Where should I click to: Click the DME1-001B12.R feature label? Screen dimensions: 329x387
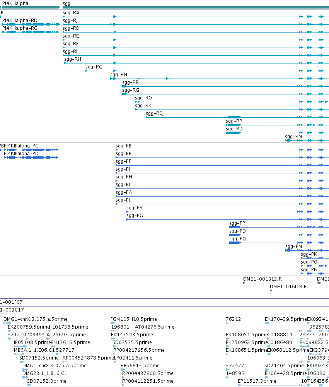coord(263,279)
